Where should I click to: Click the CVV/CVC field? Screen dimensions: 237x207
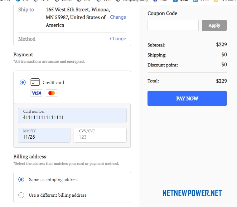click(x=100, y=135)
